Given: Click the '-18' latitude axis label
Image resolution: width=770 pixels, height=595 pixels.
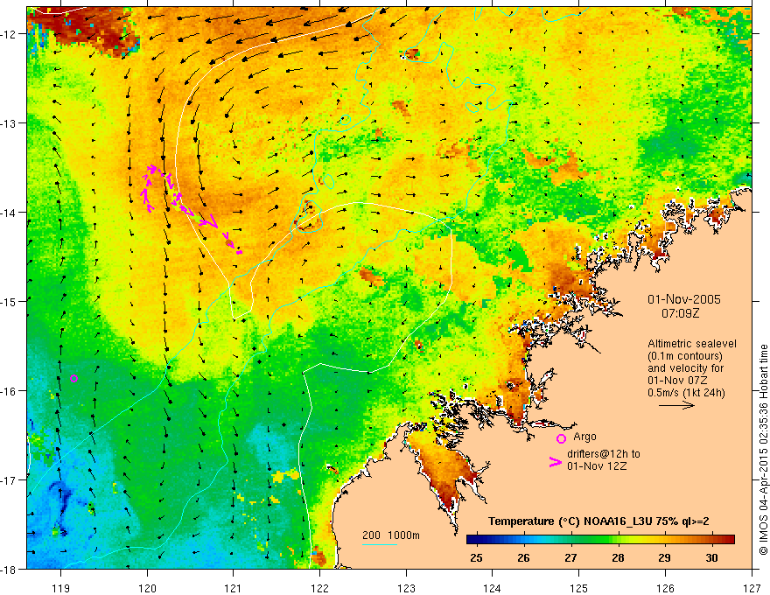Looking at the screenshot, I should [10, 569].
